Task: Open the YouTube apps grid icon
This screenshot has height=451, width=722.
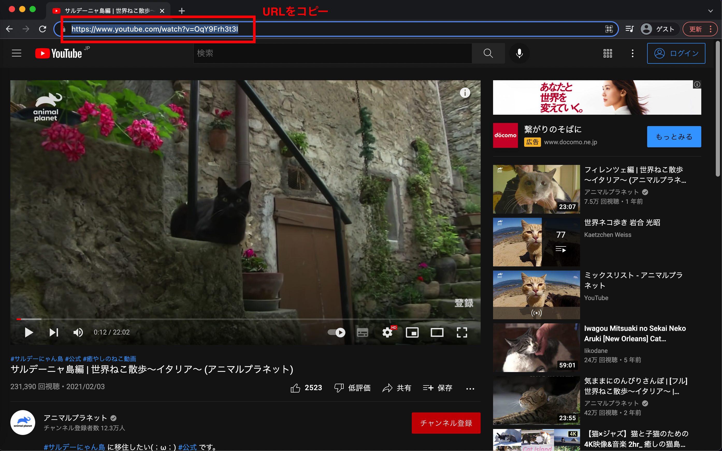Action: [608, 53]
